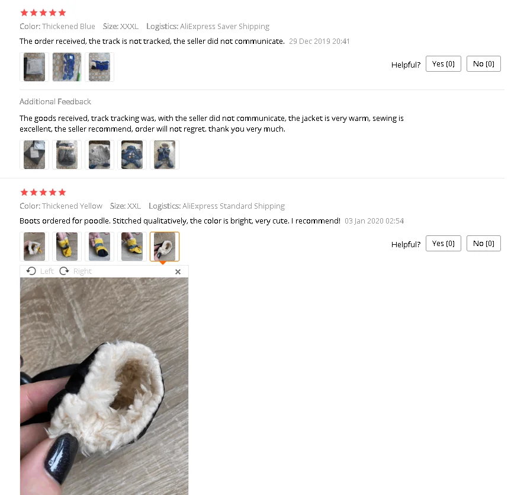Vote No on the poodle boots review
Image resolution: width=511 pixels, height=495 pixels.
484,244
